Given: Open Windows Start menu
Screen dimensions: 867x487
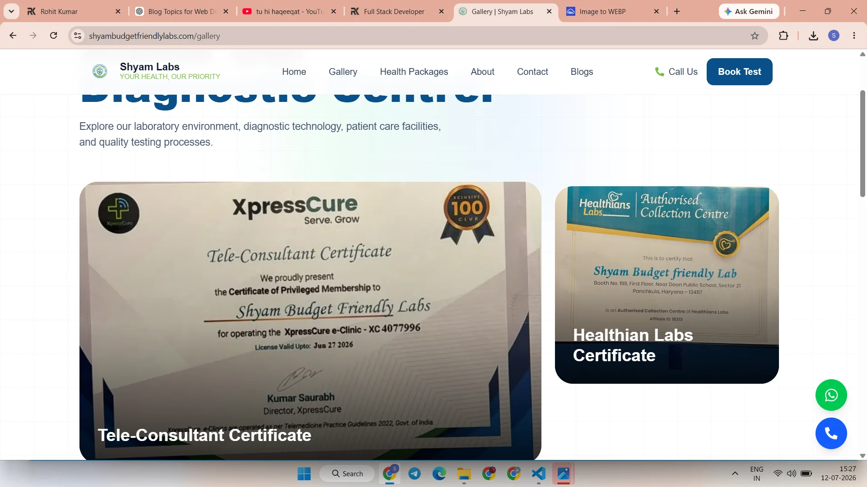Looking at the screenshot, I should click(x=304, y=473).
